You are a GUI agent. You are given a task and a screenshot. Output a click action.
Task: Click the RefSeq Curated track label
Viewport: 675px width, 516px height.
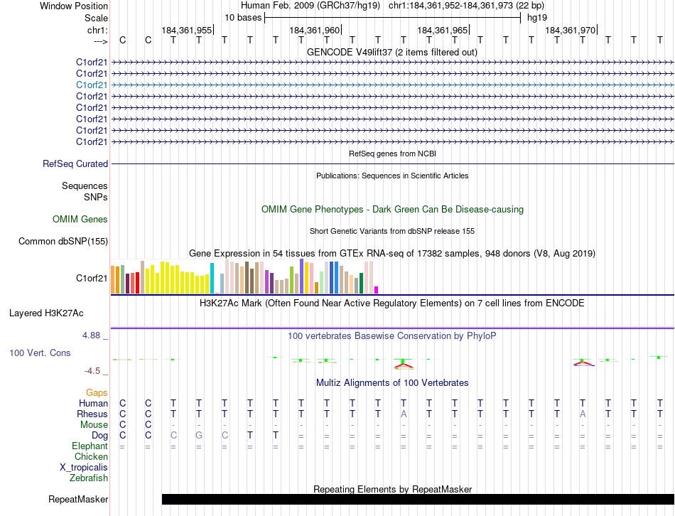75,163
